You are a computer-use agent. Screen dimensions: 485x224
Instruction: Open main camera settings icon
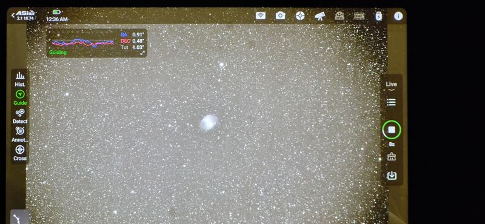click(280, 16)
